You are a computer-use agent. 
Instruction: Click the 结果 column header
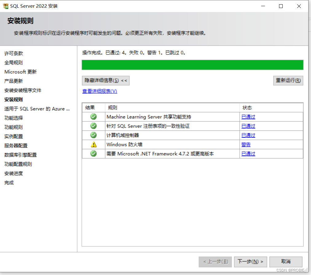coord(94,108)
